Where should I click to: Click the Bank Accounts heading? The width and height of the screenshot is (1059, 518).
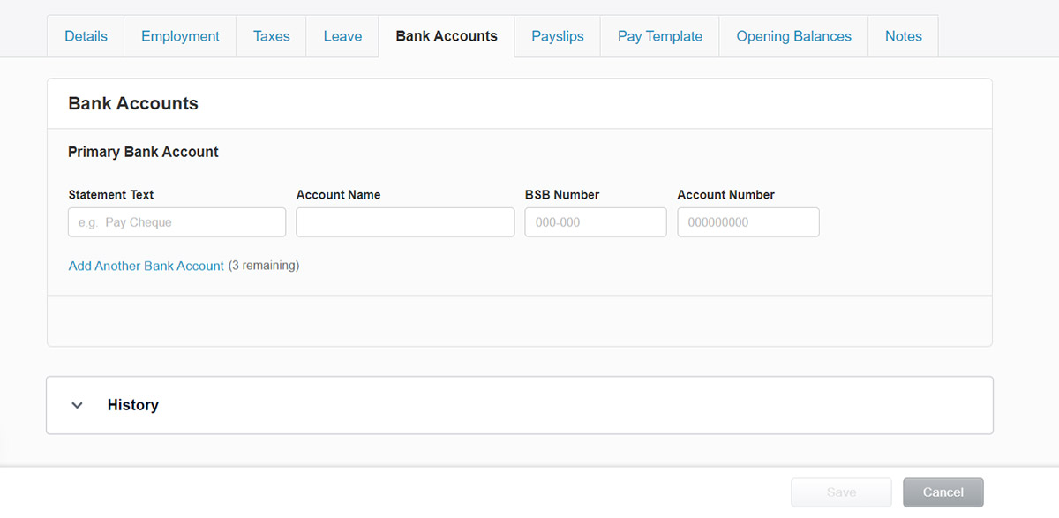pyautogui.click(x=132, y=103)
